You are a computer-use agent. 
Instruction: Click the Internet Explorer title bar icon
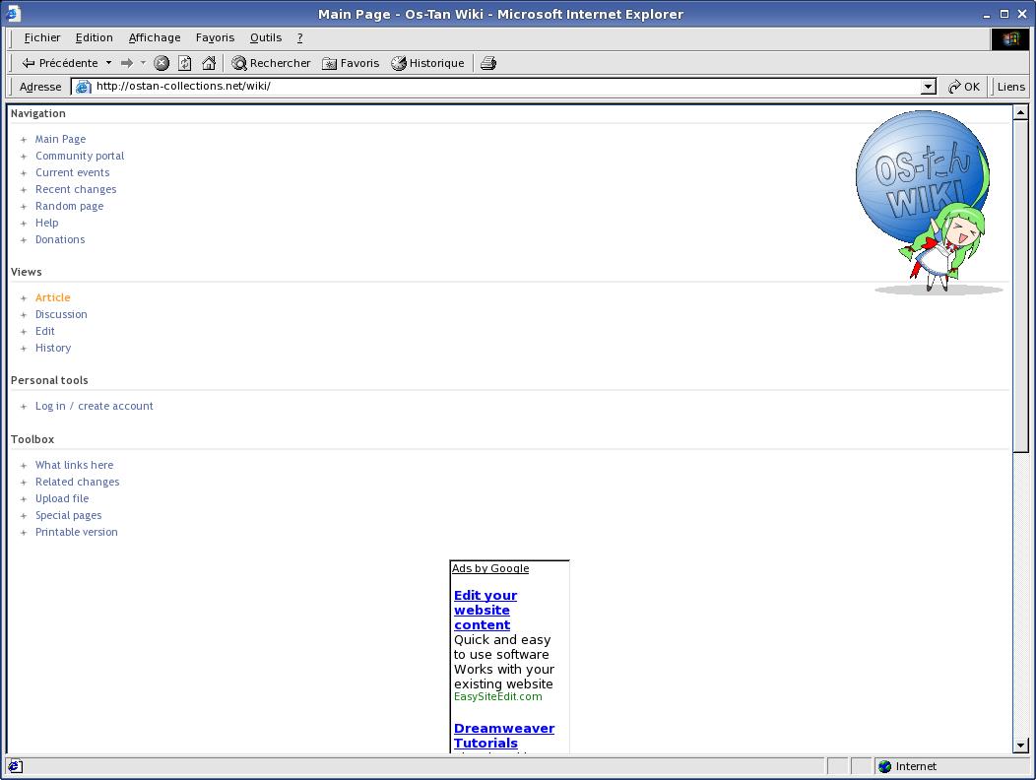[13, 13]
